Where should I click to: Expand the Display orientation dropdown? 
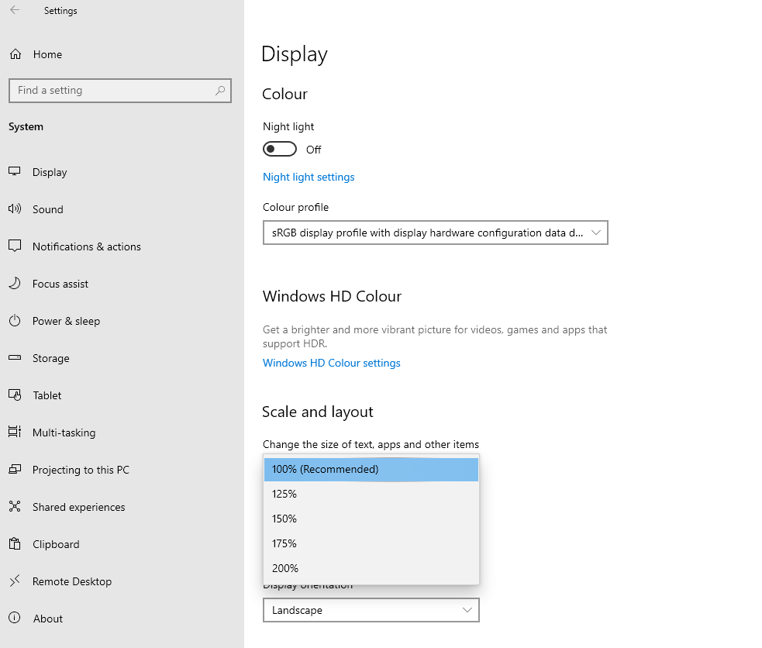(x=371, y=610)
